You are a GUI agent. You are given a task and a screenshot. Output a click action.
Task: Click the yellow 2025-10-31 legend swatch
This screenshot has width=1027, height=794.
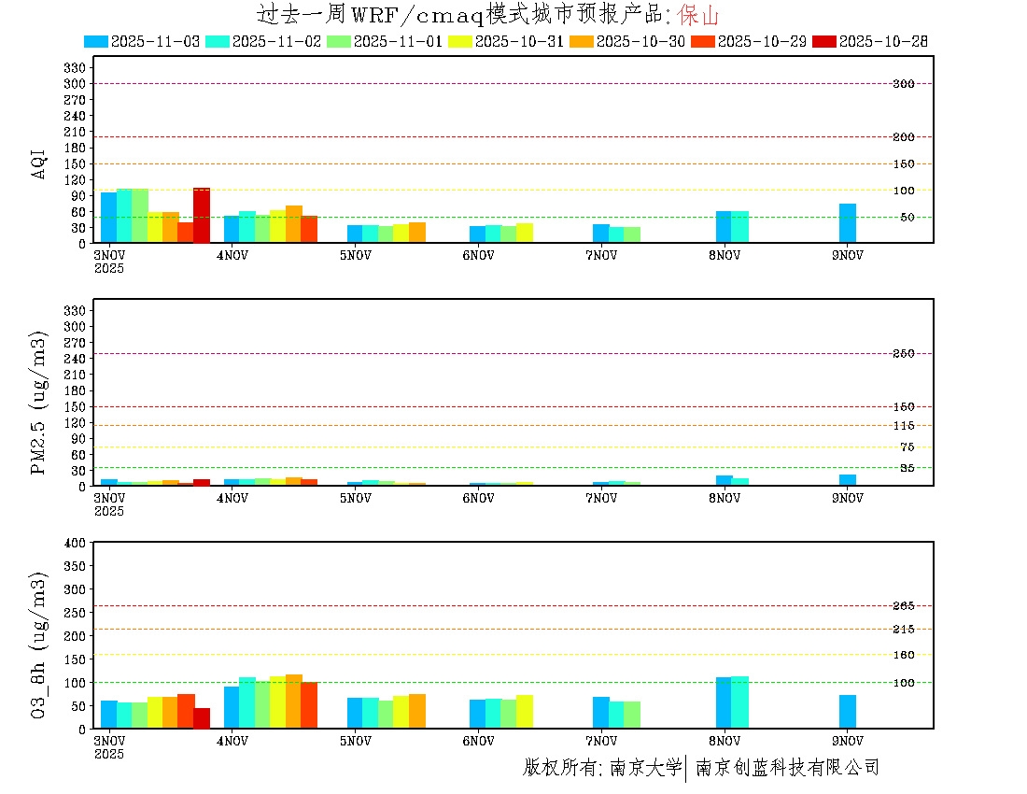click(460, 41)
